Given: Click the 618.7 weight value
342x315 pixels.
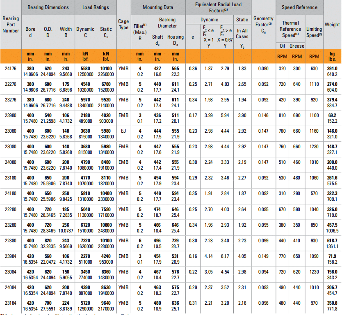Looking at the screenshot, I should [x=332, y=240].
